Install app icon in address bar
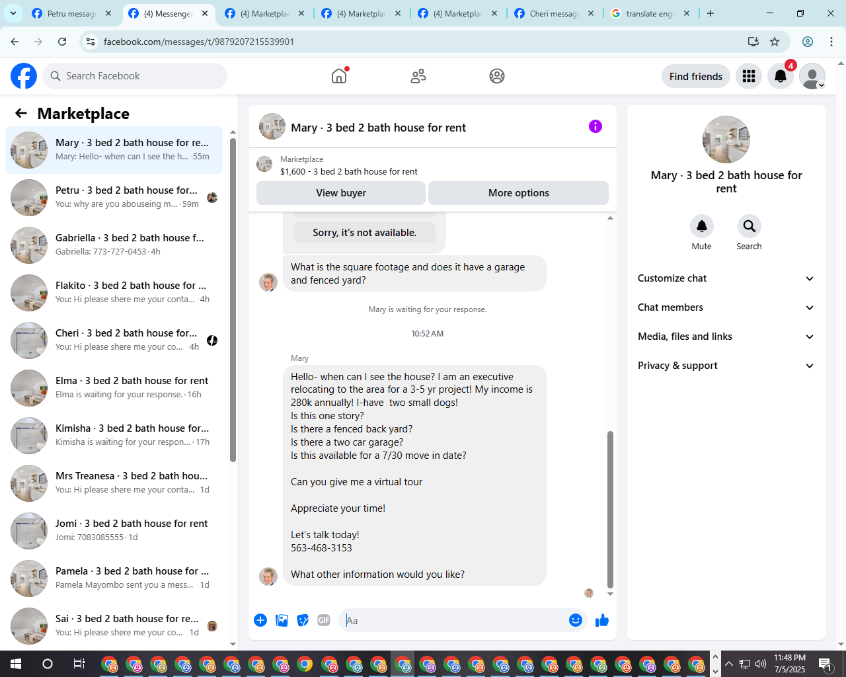The height and width of the screenshot is (677, 846). (x=753, y=42)
